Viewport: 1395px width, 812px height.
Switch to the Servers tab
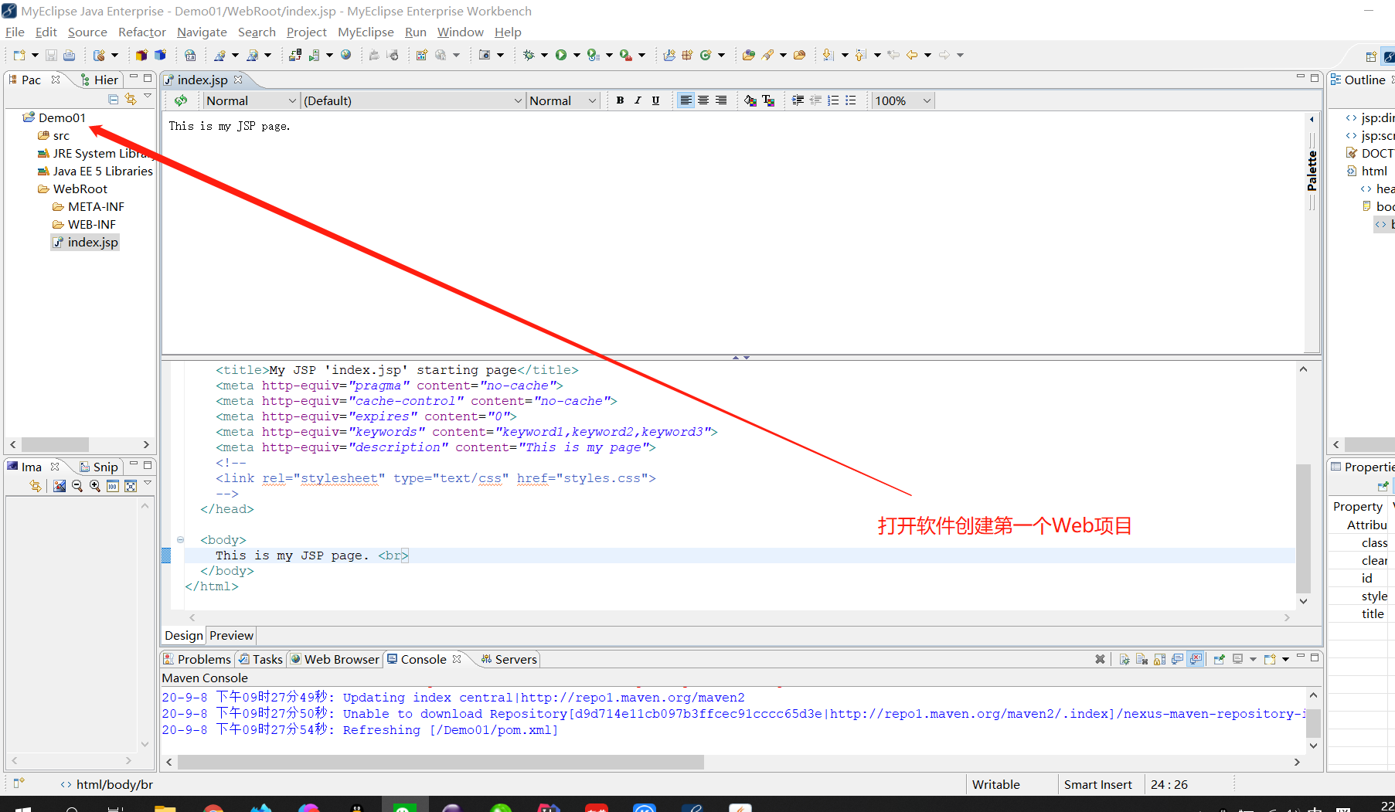(x=515, y=659)
